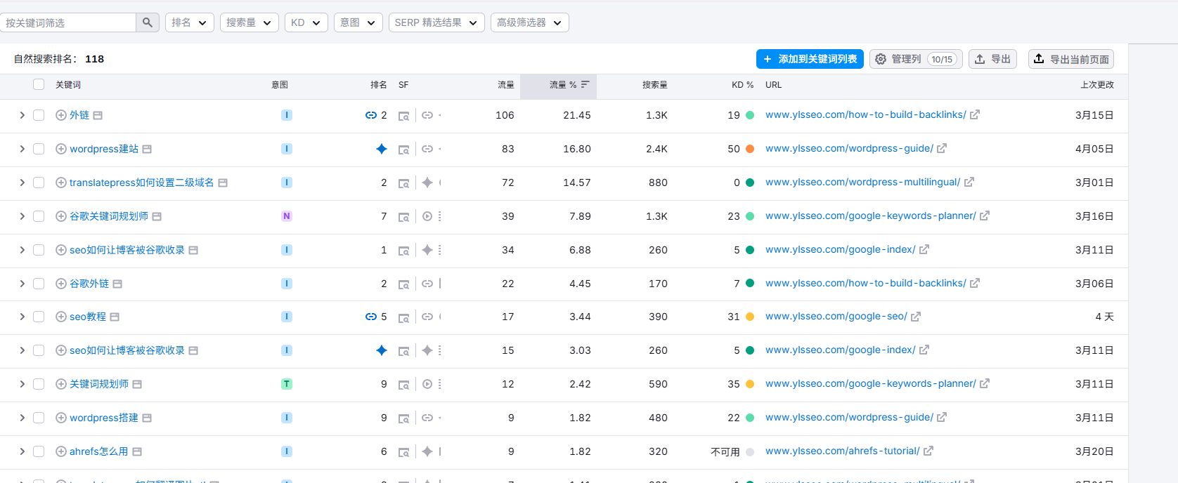1178x483 pixels.
Task: Tick checkbox for 谷歌外链 row
Action: [39, 284]
